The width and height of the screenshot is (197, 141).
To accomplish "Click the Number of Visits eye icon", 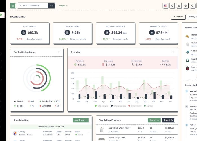I will point(152,32).
